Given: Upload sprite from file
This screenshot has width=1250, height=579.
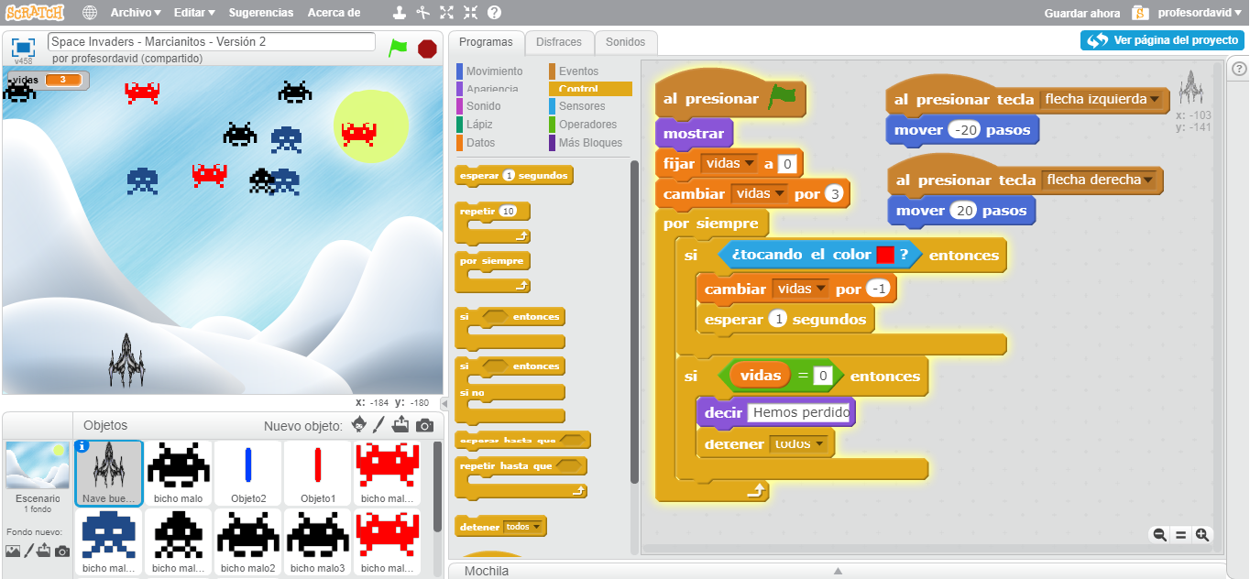Looking at the screenshot, I should [x=401, y=425].
